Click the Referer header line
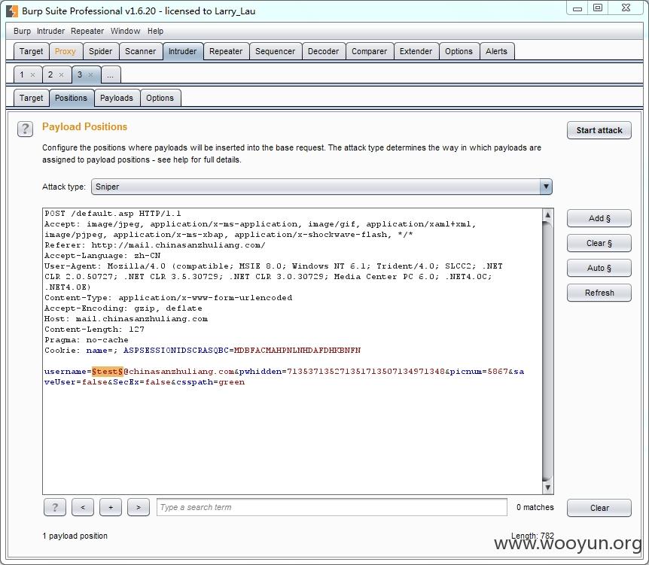 [155, 245]
